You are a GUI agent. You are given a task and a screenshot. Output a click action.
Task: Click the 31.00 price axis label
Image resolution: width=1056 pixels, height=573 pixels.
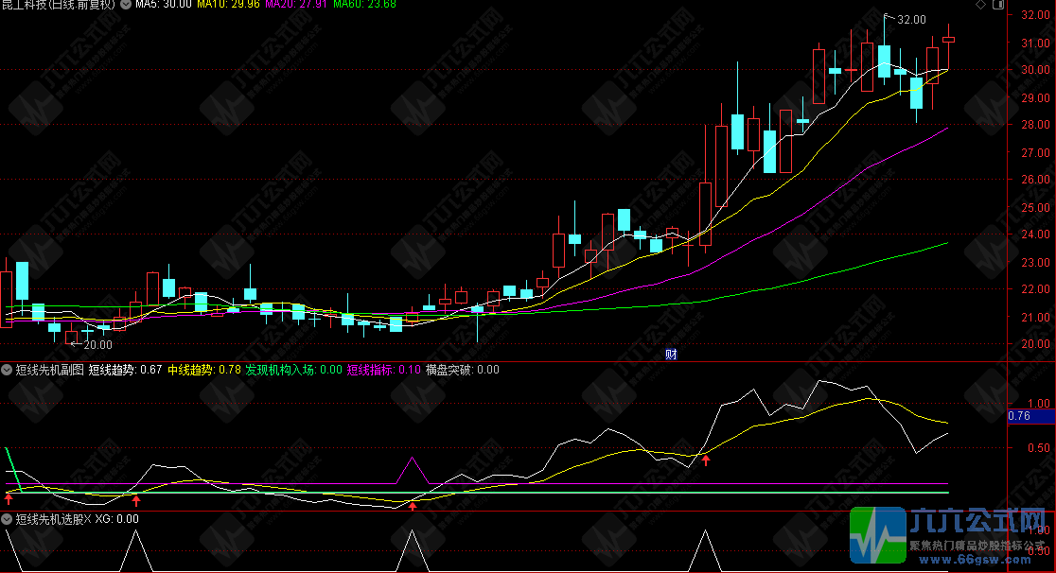[x=1035, y=43]
